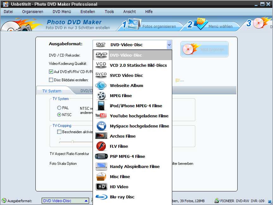Click the Jetzt brennen button
Viewport: 273px width, 205px height.
point(204,49)
